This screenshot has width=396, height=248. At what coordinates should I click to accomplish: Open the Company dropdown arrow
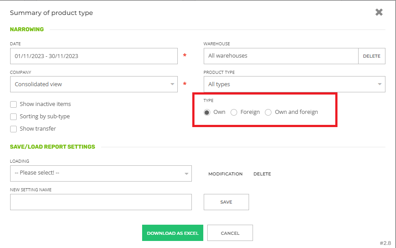point(172,84)
